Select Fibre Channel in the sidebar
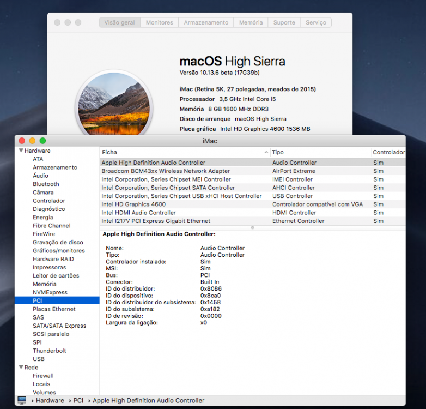 [x=51, y=225]
